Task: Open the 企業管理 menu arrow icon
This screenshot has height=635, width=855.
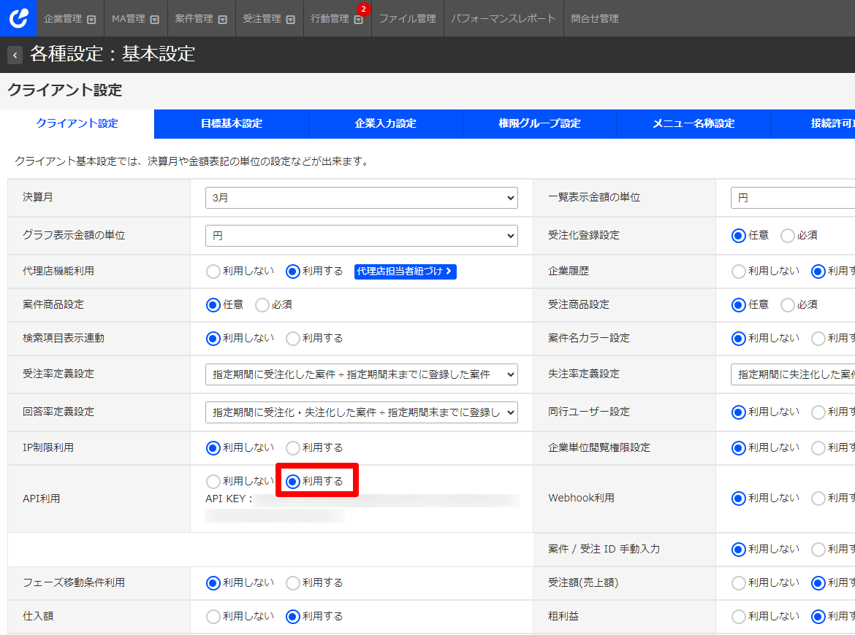Action: (91, 20)
